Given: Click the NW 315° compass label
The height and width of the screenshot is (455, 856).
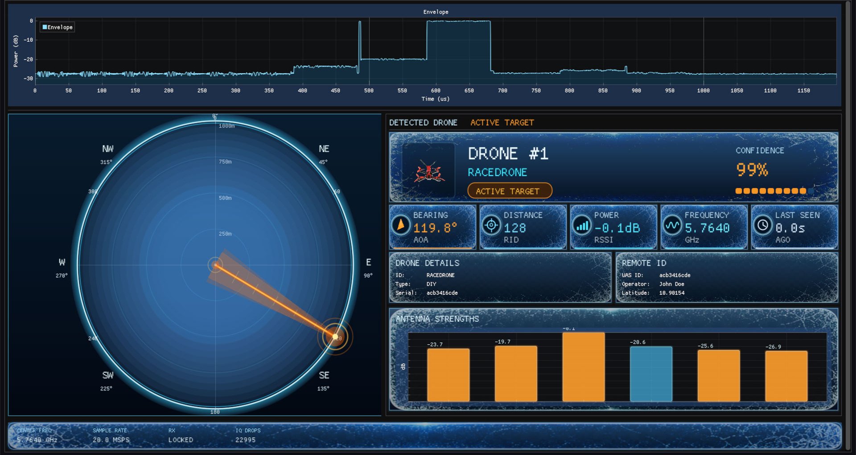Looking at the screenshot, I should 107,154.
